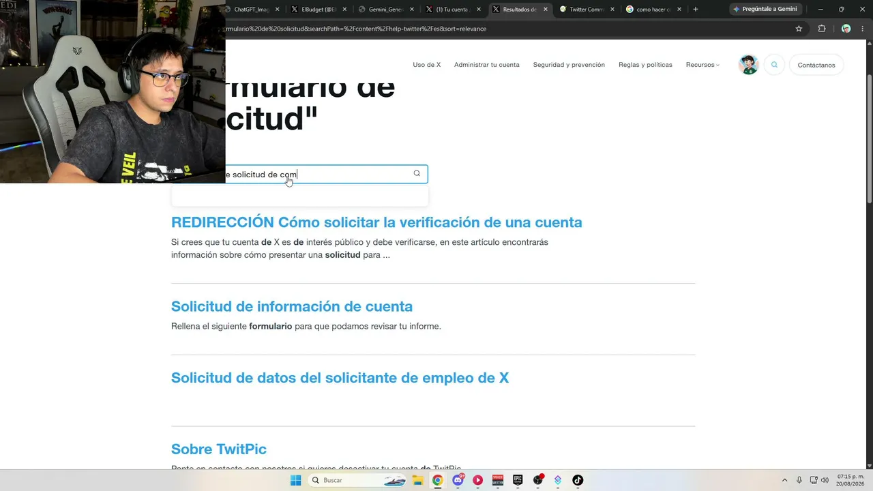The height and width of the screenshot is (491, 873).
Task: Open Voicemeeter from the taskbar
Action: [498, 480]
